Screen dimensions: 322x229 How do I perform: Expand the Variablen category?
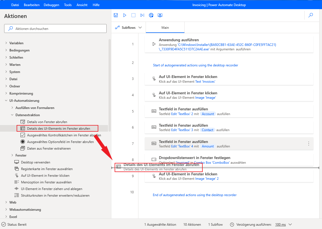click(x=6, y=43)
